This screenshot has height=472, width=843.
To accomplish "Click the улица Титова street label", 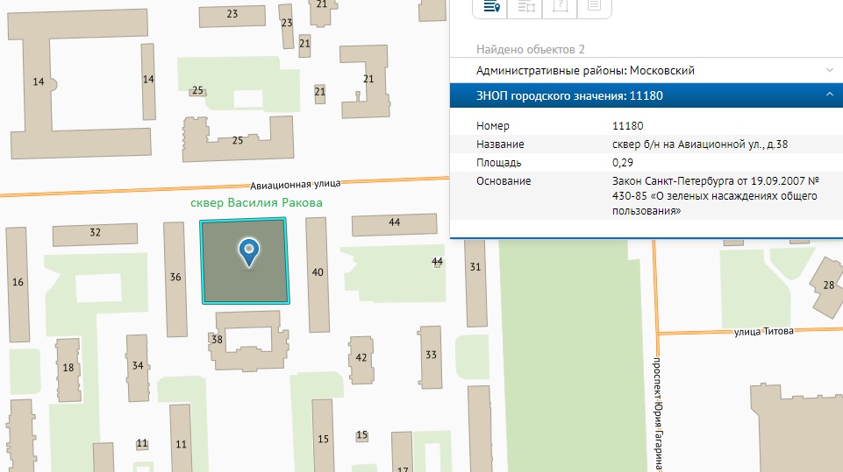I will (763, 331).
